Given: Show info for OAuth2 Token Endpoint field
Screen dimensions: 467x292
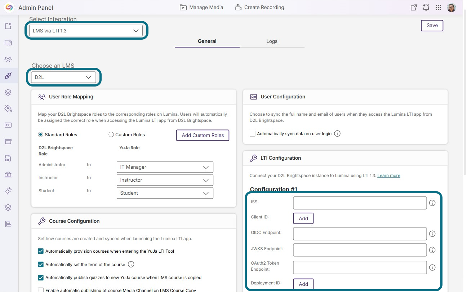Looking at the screenshot, I should pos(432,267).
